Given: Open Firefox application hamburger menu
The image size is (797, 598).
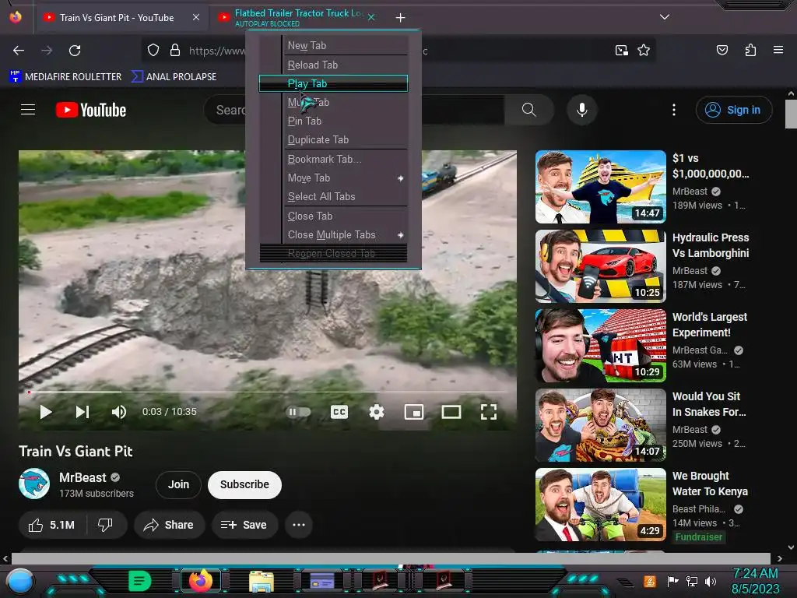Looking at the screenshot, I should pyautogui.click(x=778, y=50).
